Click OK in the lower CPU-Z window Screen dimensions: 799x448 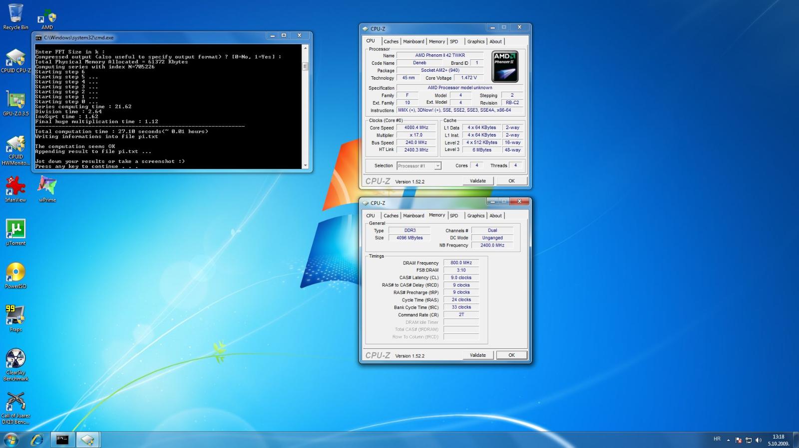coord(511,355)
